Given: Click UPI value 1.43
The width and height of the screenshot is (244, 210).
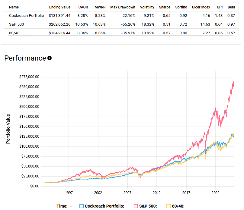Looking at the screenshot, I should (219, 16).
